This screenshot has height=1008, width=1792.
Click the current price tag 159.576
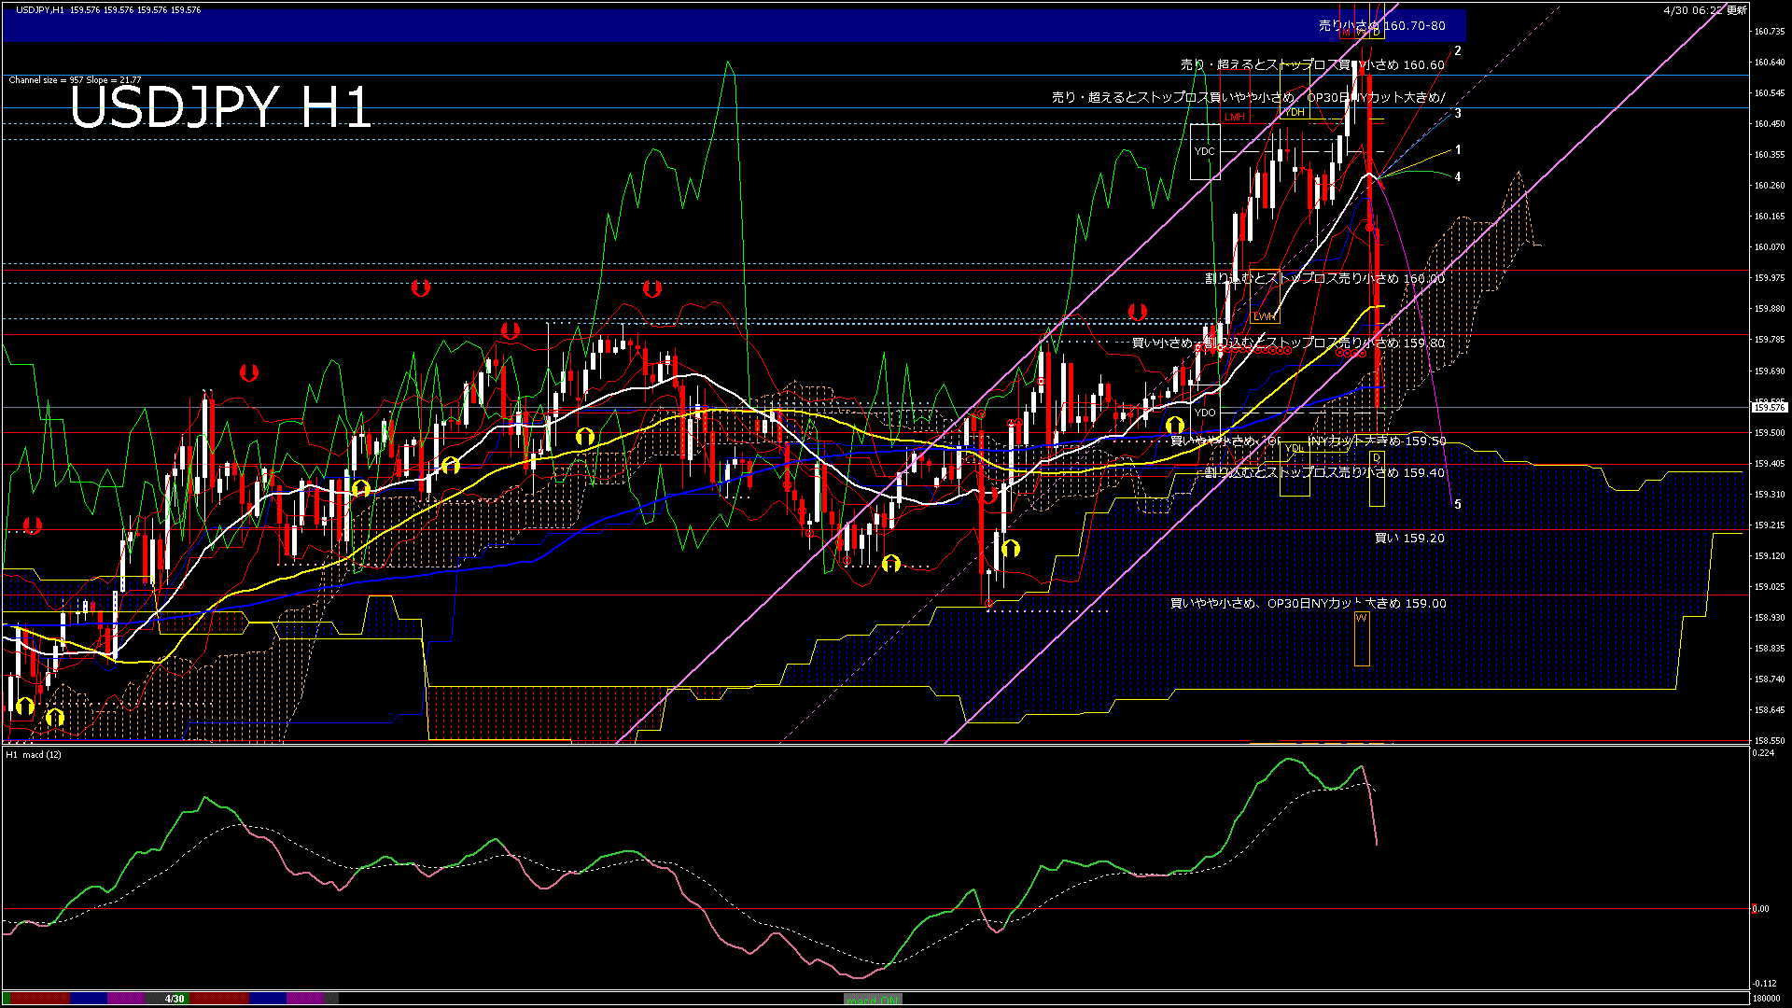pos(1769,408)
